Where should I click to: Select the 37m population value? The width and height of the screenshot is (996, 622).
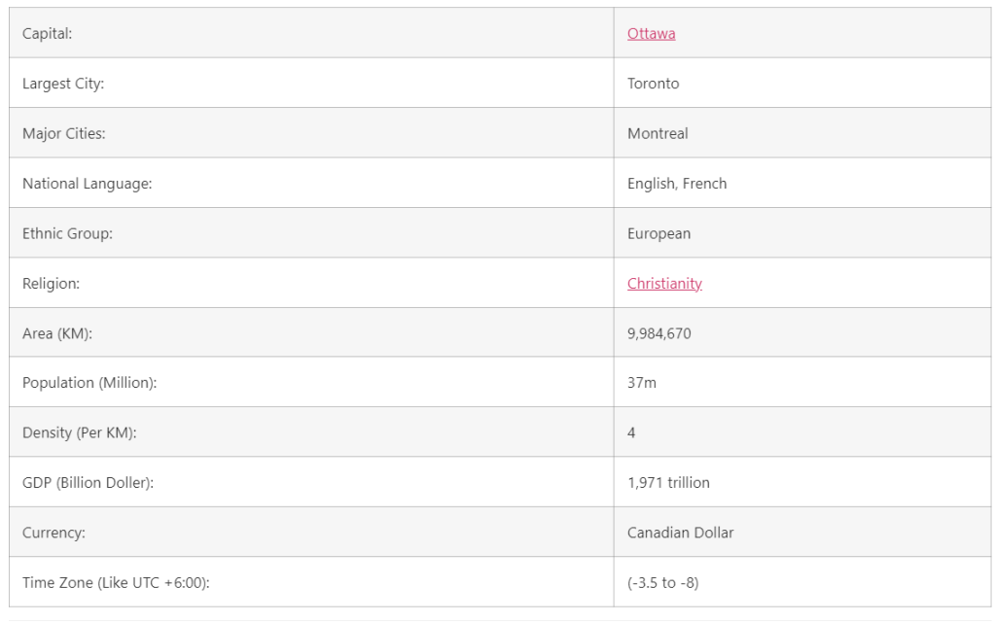click(642, 383)
